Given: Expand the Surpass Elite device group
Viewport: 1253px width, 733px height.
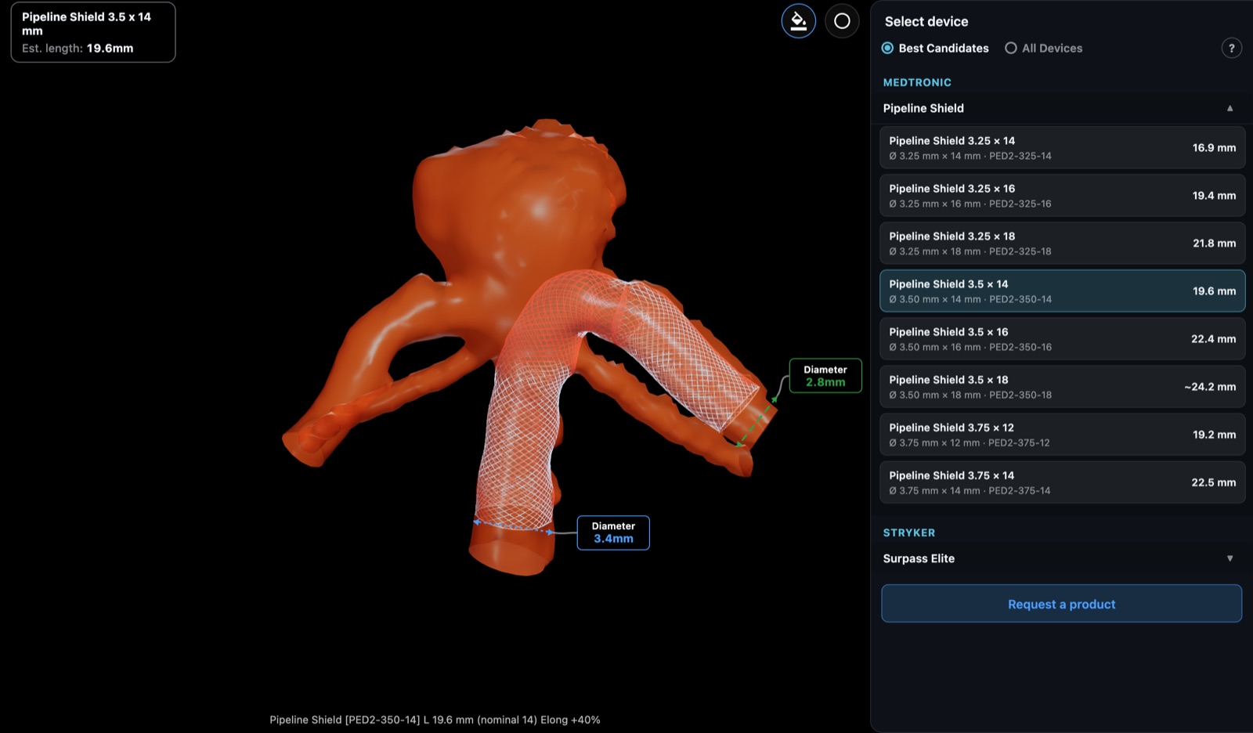Looking at the screenshot, I should point(1061,558).
